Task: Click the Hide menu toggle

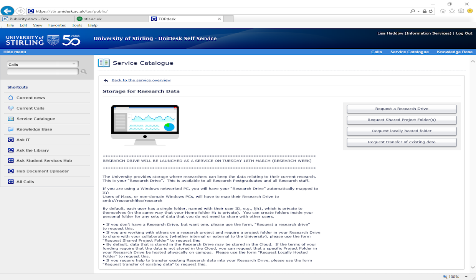Action: (15, 52)
